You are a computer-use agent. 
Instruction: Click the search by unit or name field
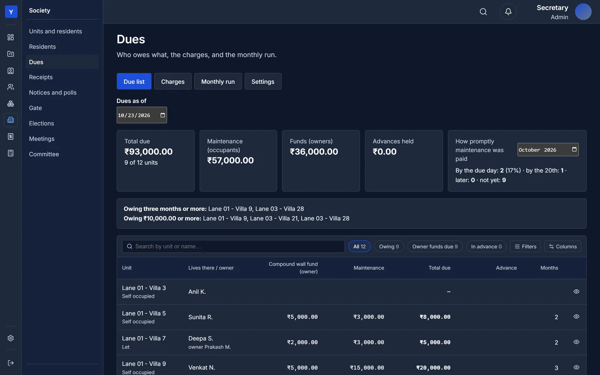click(233, 247)
